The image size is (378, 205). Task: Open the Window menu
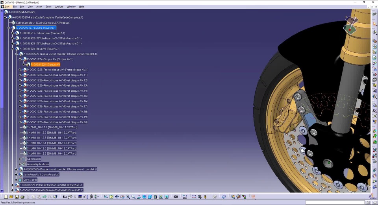coord(71,7)
